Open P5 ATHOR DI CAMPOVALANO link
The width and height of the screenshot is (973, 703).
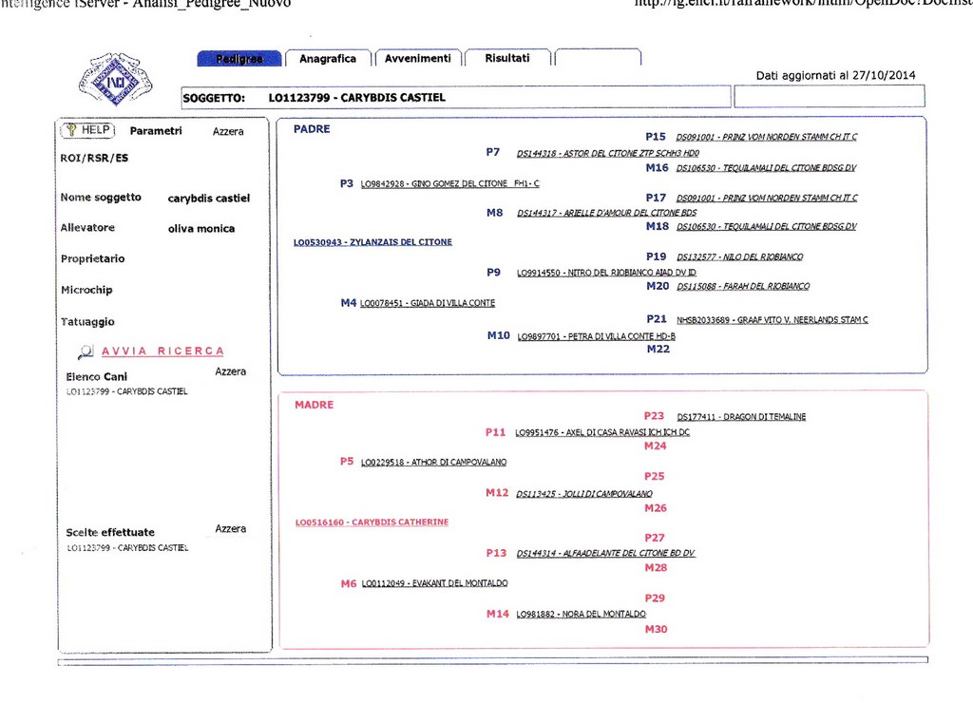point(433,463)
